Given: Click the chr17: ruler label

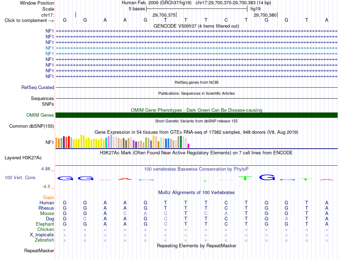Looking at the screenshot, I should (x=48, y=15).
